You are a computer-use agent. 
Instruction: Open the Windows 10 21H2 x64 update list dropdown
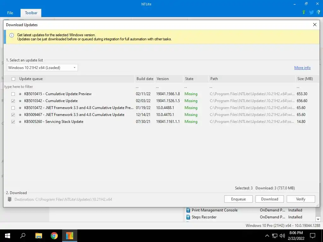(42, 67)
